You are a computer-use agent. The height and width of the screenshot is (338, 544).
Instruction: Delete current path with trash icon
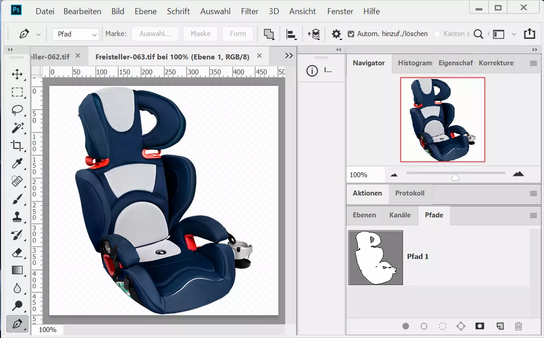tap(518, 326)
